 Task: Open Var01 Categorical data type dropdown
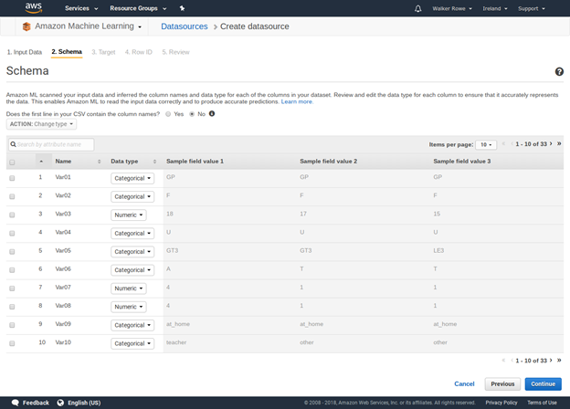pos(132,178)
